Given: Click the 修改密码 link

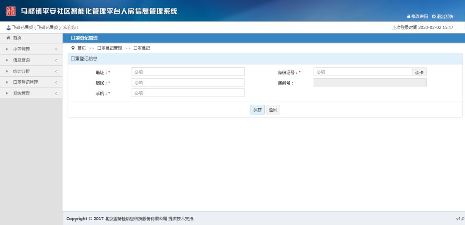Looking at the screenshot, I should [x=419, y=17].
